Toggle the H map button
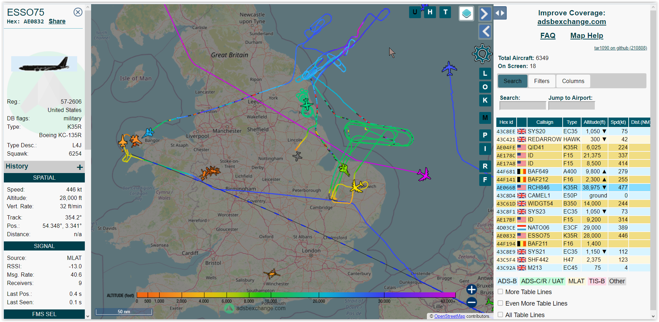 pyautogui.click(x=430, y=12)
